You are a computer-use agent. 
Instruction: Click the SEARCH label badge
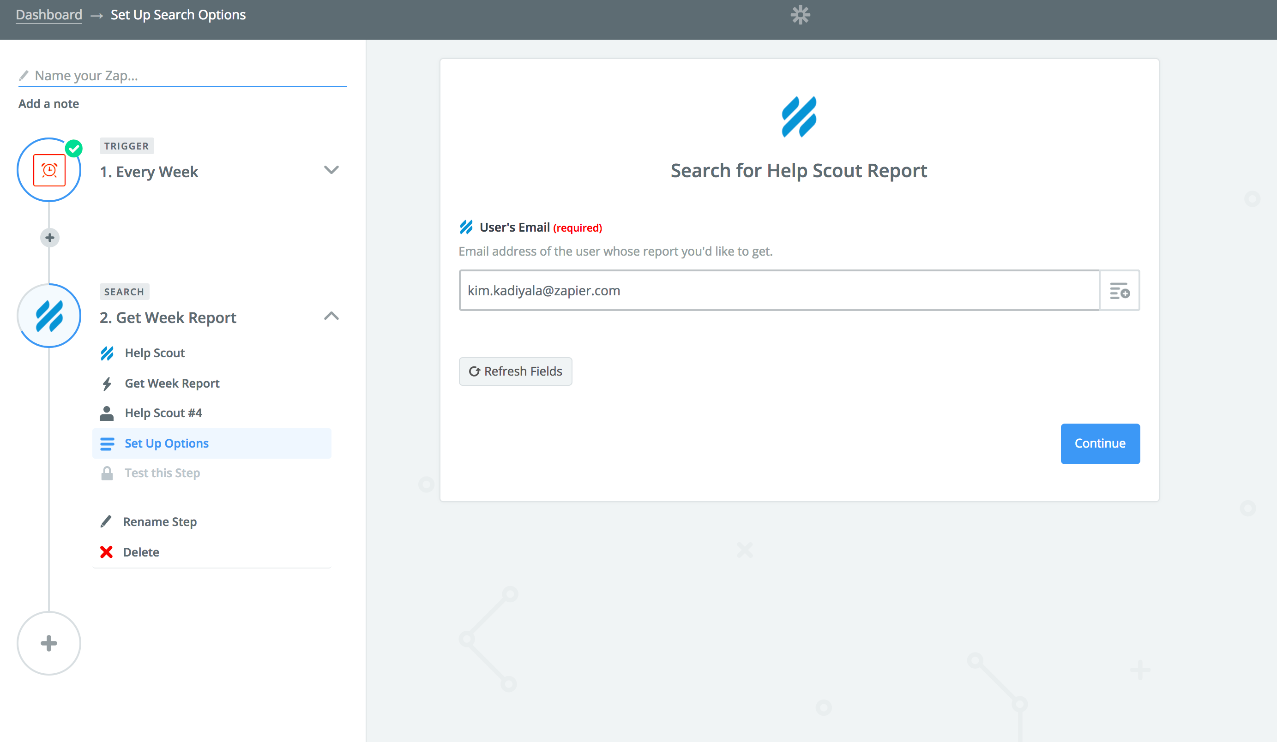pos(124,292)
